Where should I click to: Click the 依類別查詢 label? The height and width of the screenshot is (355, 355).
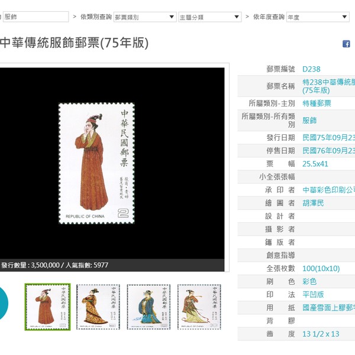pos(96,17)
